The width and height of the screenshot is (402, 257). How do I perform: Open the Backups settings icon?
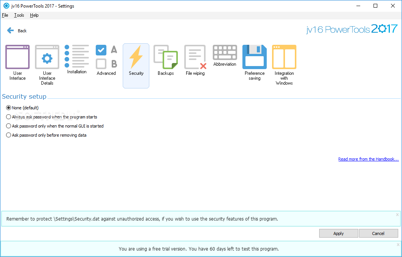(166, 57)
